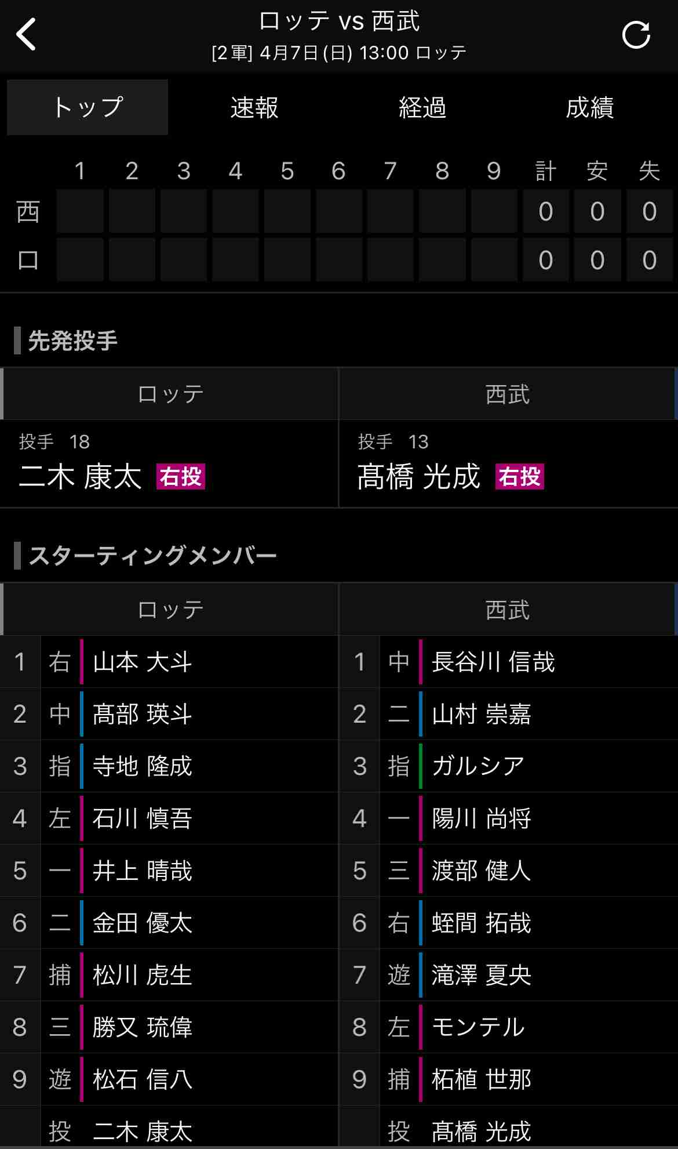Tap Seibu catcher 柘植 世那
Viewport: 678px width, 1149px height.
click(481, 1079)
